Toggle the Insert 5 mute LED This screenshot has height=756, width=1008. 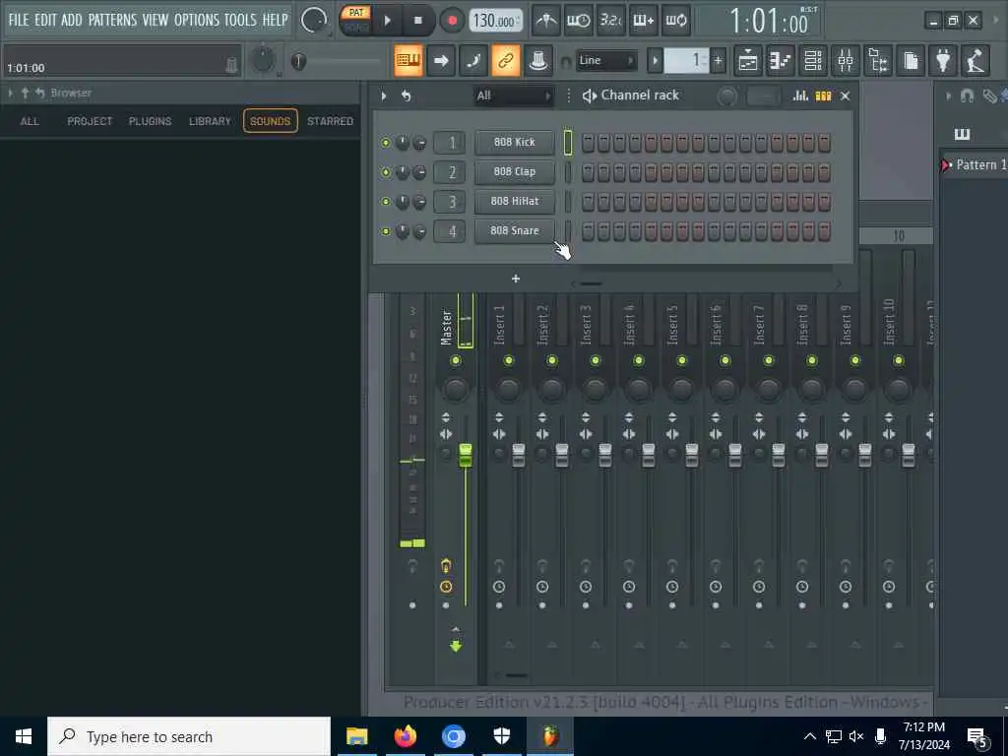click(681, 360)
